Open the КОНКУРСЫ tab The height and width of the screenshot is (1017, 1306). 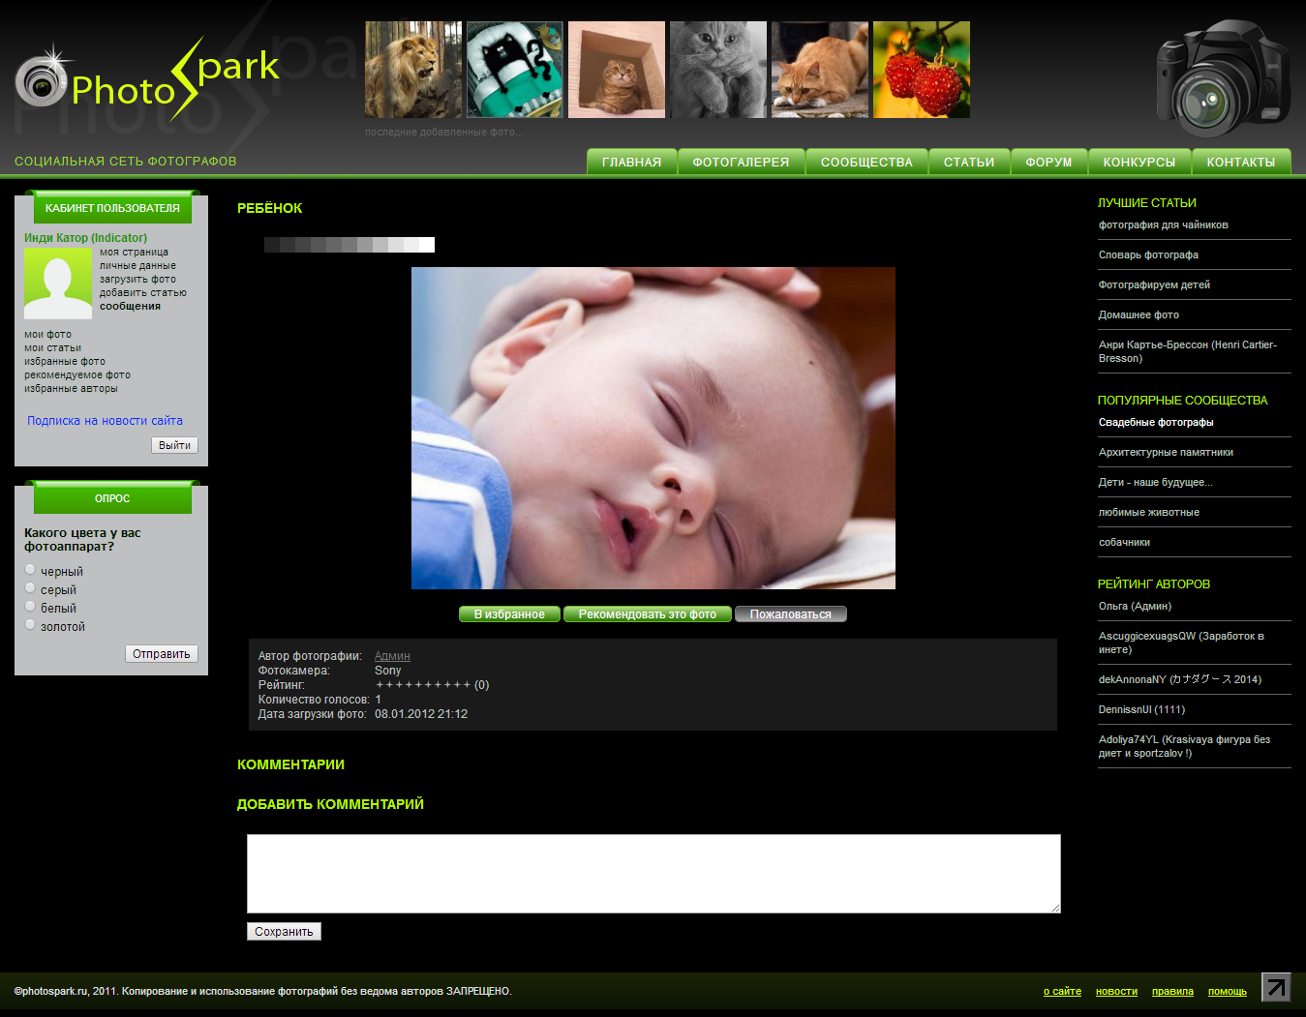[1139, 162]
